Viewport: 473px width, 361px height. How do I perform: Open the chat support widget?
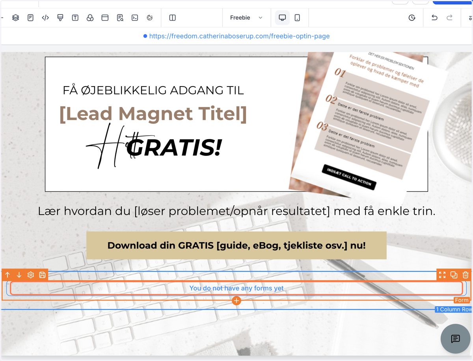(x=455, y=339)
